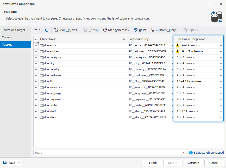Deselect the dbo.film table checkbox

(36, 81)
